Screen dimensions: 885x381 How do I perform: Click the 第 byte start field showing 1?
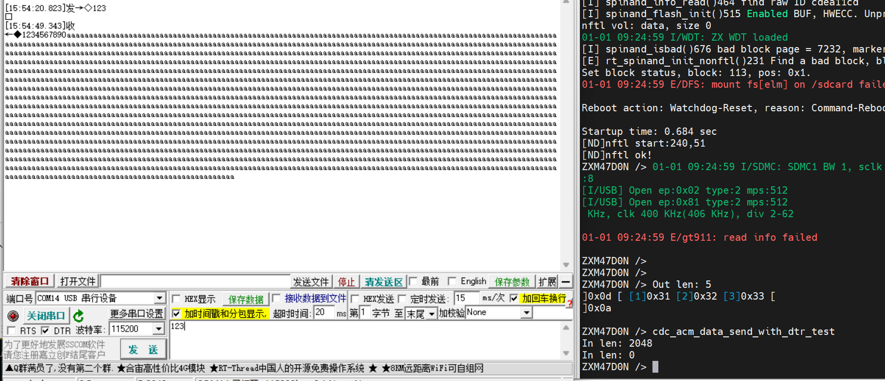click(364, 313)
